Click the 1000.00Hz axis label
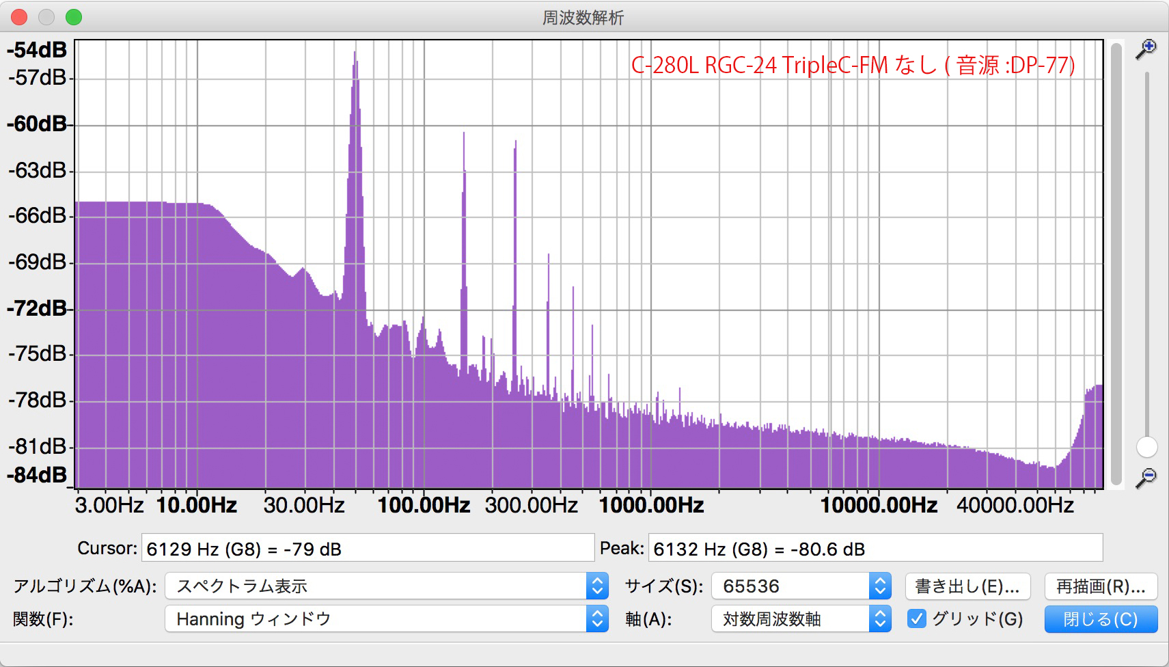 tap(651, 505)
